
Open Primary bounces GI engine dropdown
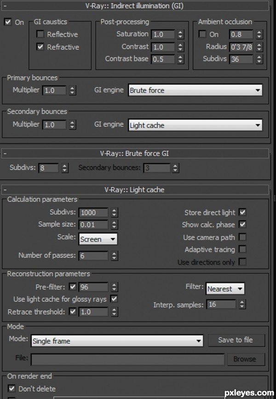pos(195,90)
